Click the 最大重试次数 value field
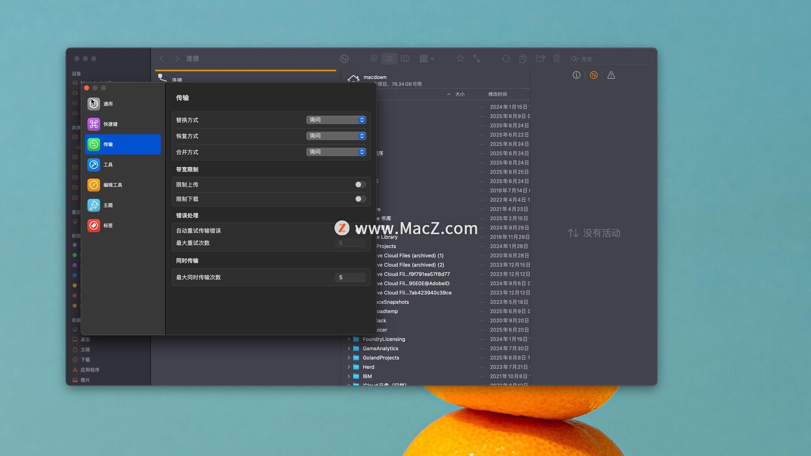Image resolution: width=811 pixels, height=456 pixels. click(350, 243)
